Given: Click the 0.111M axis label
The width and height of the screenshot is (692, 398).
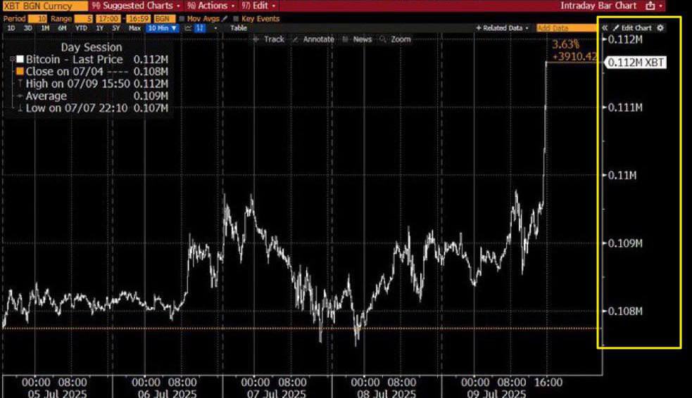Looking at the screenshot, I should (x=625, y=108).
